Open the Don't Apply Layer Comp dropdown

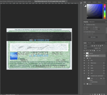(x=94, y=34)
